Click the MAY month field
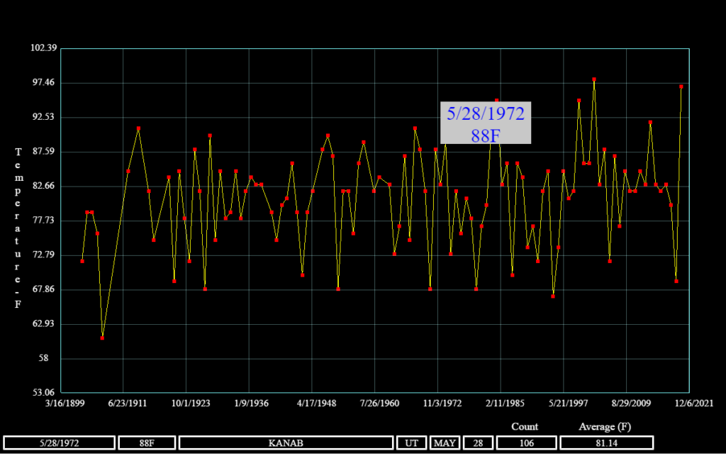The height and width of the screenshot is (456, 726). [445, 443]
